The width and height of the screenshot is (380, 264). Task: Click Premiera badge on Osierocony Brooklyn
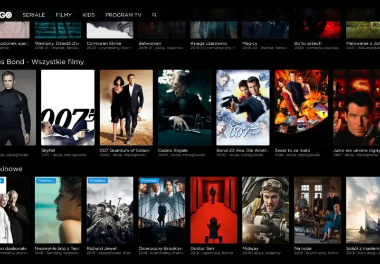pyautogui.click(x=149, y=181)
